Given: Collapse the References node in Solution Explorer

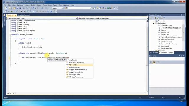Looking at the screenshot, I should click(154, 23).
